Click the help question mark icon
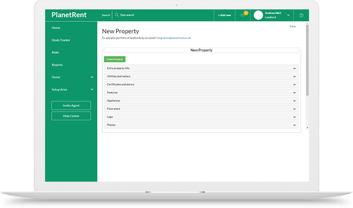The width and height of the screenshot is (353, 208). point(301,15)
